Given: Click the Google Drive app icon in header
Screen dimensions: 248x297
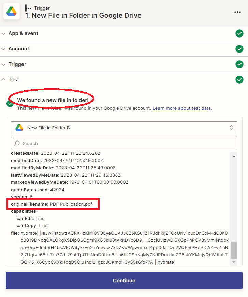Looking at the screenshot, I should coord(12,12).
